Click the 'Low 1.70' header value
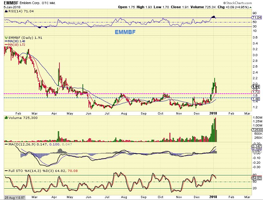Viewport: 263px width, 200px height. [161, 7]
